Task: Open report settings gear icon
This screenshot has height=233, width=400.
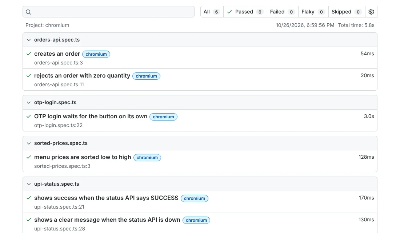Action: coord(371,12)
